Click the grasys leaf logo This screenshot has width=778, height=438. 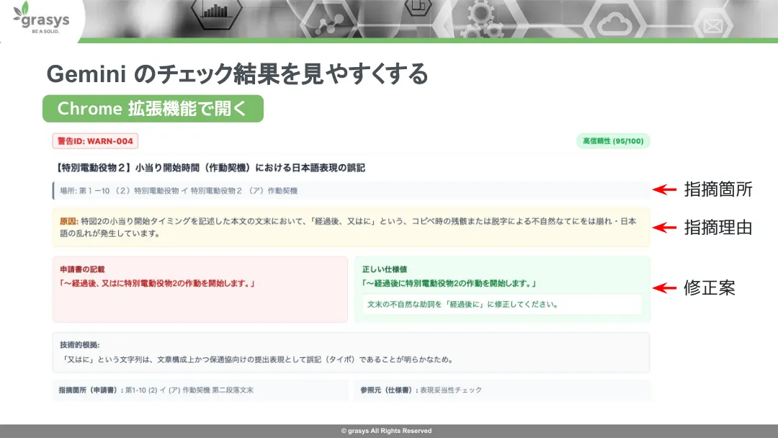[x=42, y=18]
